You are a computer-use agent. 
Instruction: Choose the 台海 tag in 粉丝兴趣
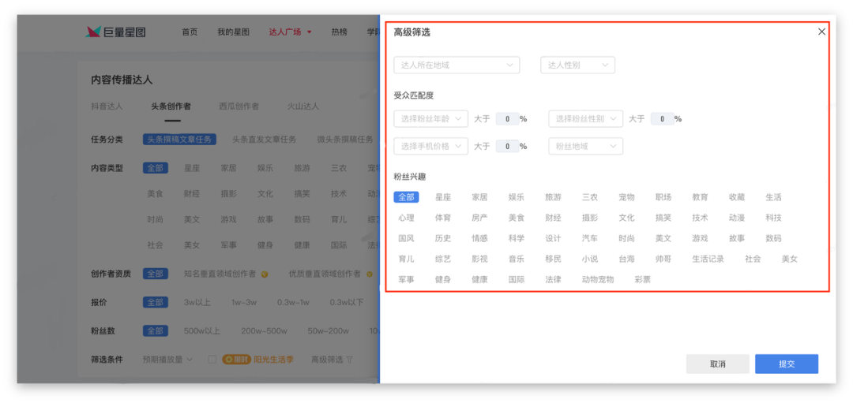[626, 259]
